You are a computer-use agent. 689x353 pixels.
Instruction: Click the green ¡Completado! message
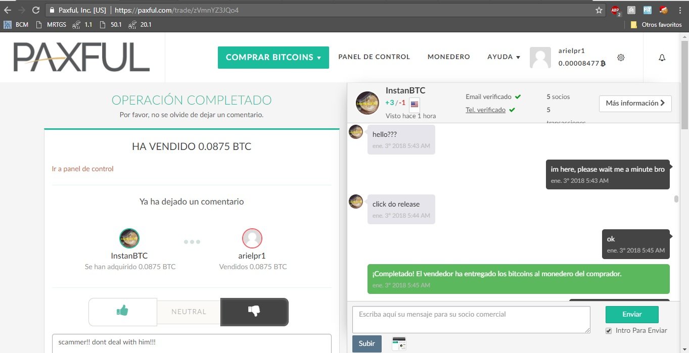[518, 279]
